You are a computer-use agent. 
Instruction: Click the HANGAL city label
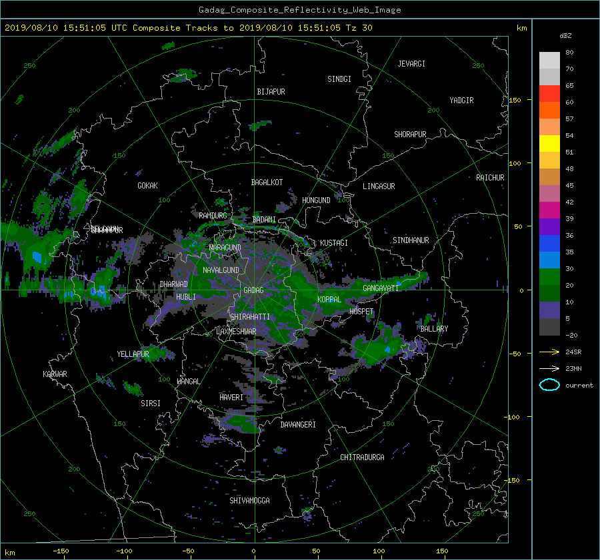188,382
